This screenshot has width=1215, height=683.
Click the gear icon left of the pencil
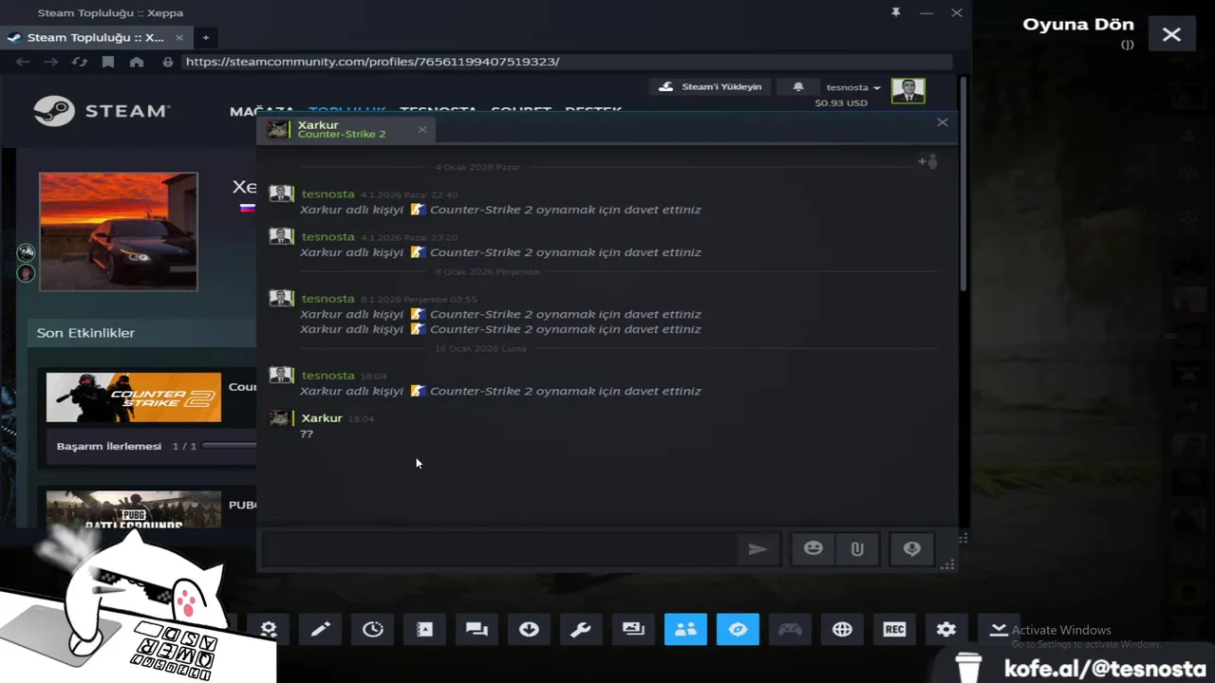[269, 629]
